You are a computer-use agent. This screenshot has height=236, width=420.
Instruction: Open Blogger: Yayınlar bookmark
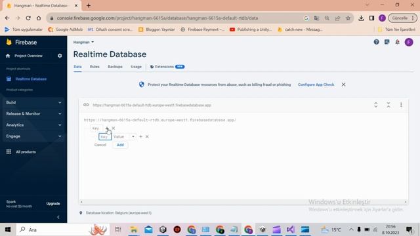(x=157, y=29)
